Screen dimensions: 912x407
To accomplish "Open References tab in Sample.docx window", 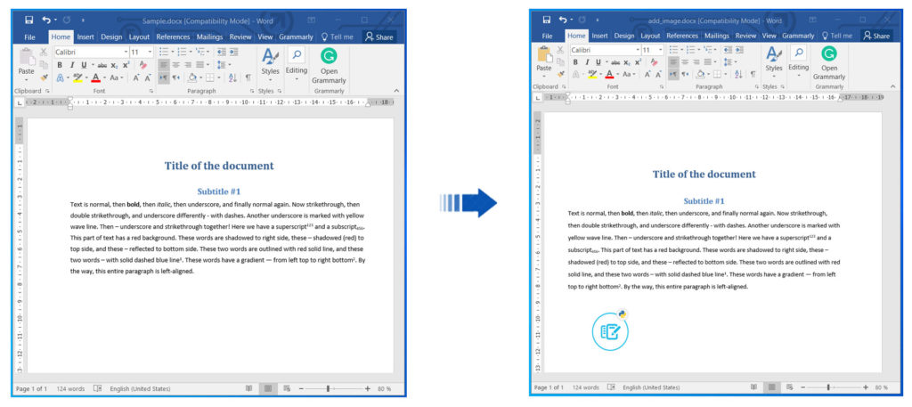I will click(x=173, y=37).
